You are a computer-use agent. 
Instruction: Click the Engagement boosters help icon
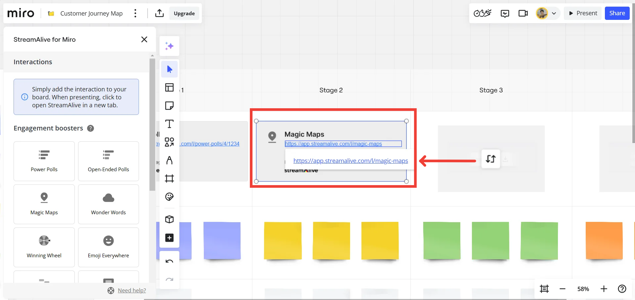click(90, 128)
